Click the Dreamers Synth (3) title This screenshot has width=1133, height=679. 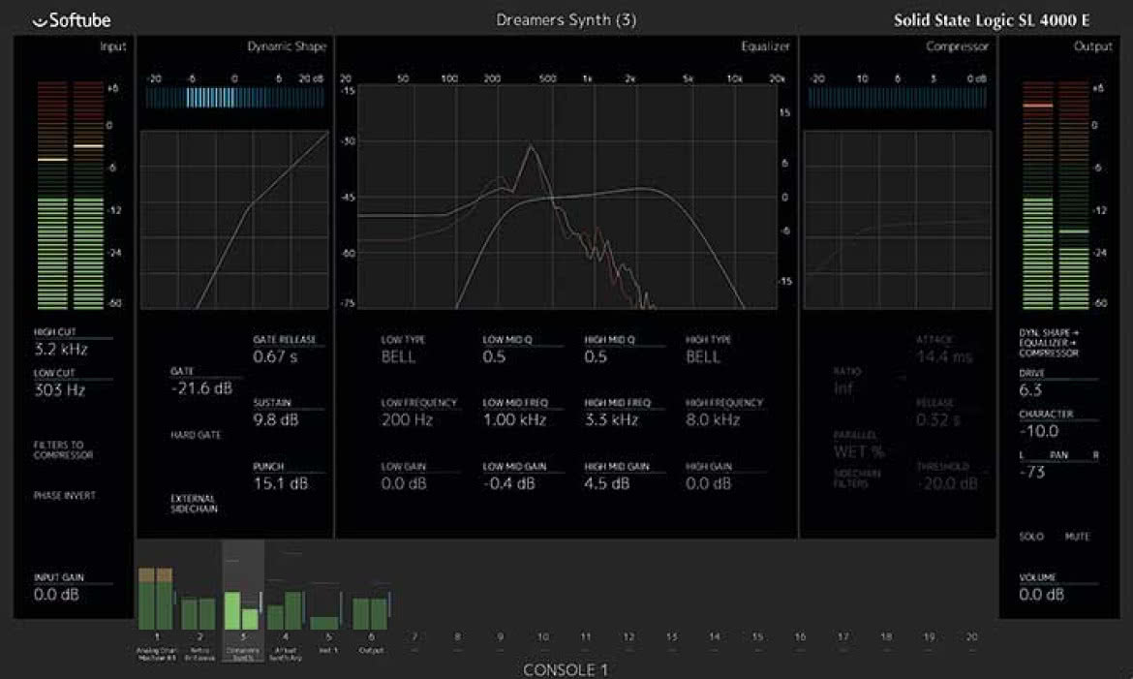pos(566,20)
